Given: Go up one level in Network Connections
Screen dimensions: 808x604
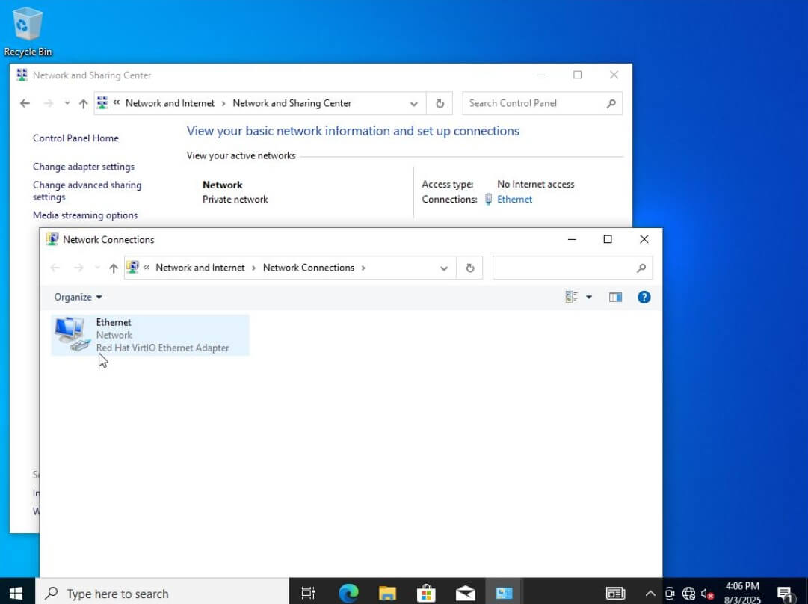Looking at the screenshot, I should pos(114,268).
